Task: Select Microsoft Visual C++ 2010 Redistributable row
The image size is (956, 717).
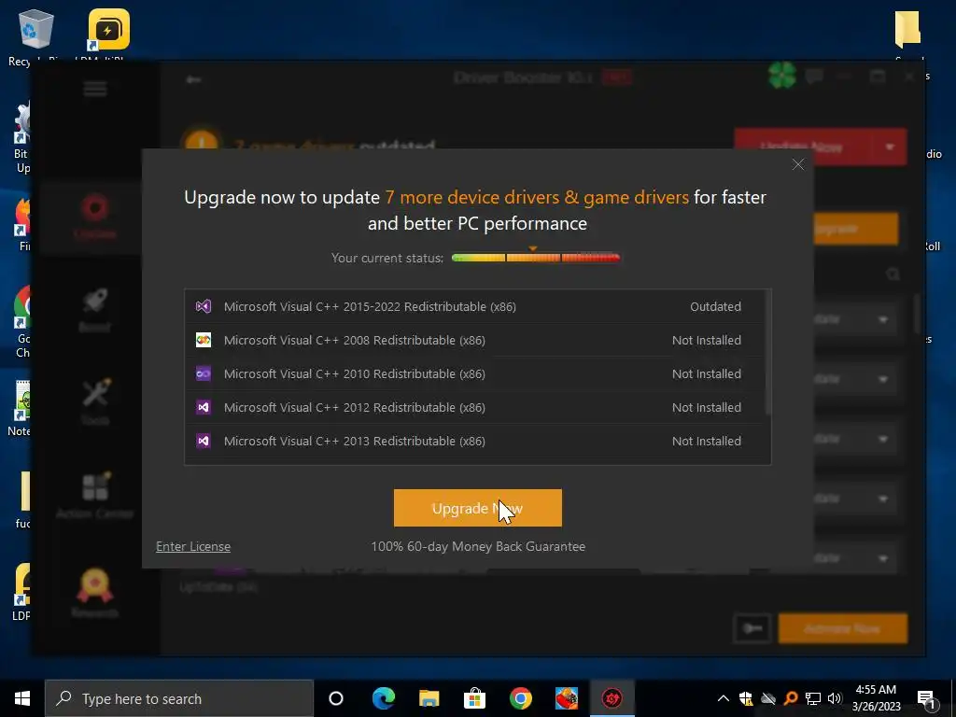Action: pos(475,373)
